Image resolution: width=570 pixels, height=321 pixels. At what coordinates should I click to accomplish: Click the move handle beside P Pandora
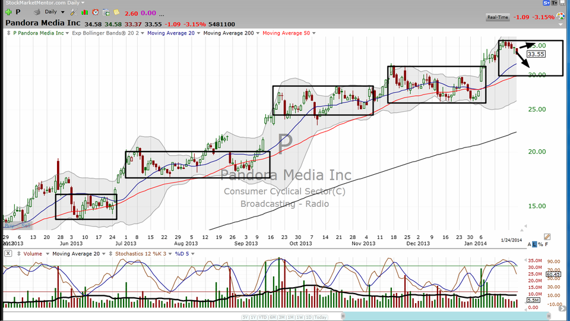pyautogui.click(x=9, y=33)
